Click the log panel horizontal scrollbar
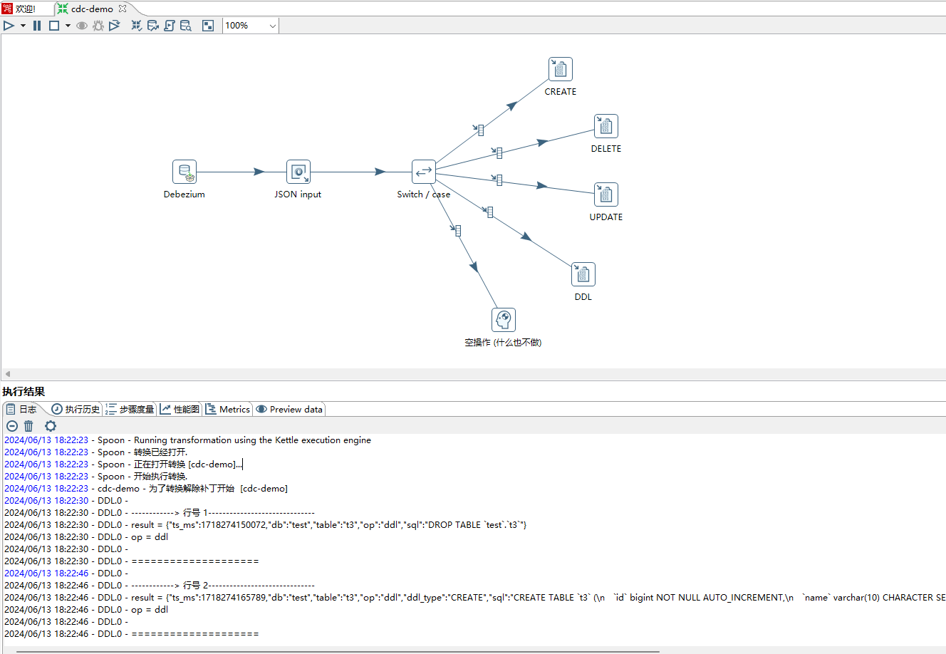This screenshot has width=946, height=654. tap(338, 651)
